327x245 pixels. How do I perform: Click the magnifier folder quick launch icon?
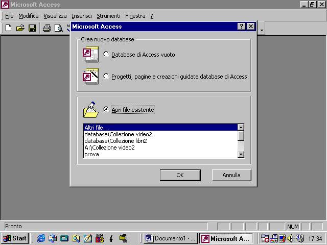[x=76, y=238]
